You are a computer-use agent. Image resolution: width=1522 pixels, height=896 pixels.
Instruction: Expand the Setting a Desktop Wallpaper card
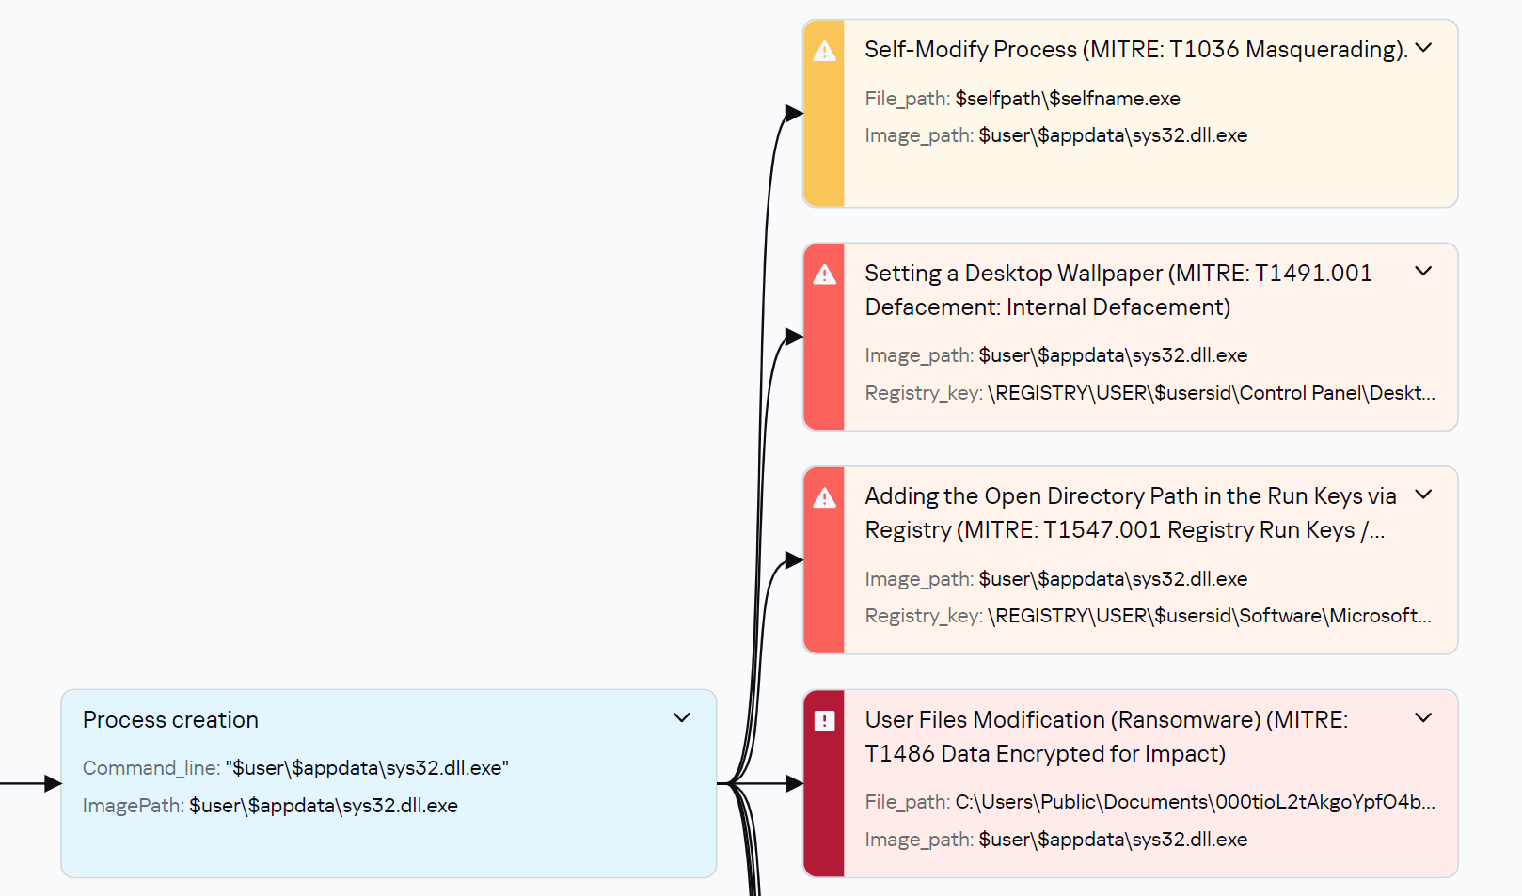click(1423, 271)
